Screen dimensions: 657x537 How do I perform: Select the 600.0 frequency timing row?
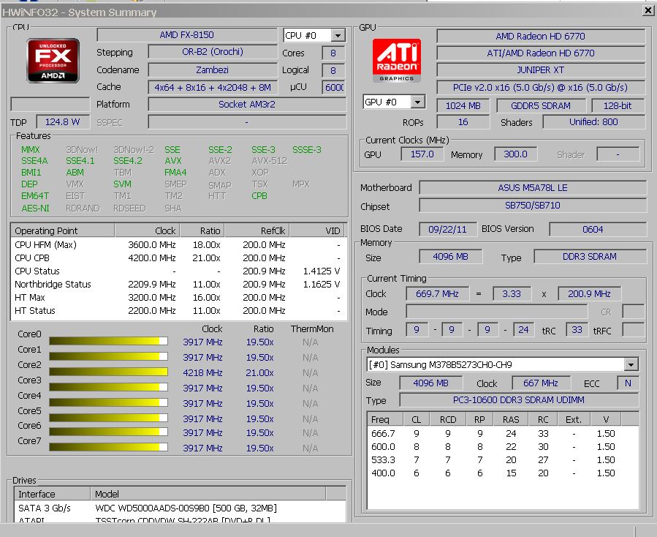(x=503, y=446)
